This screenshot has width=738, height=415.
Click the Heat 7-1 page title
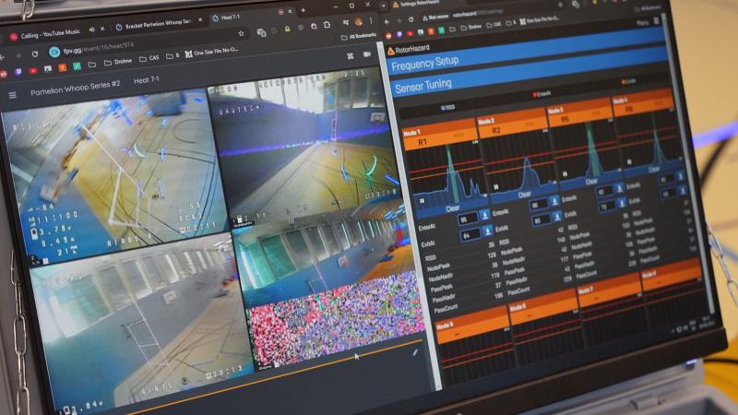pyautogui.click(x=147, y=80)
